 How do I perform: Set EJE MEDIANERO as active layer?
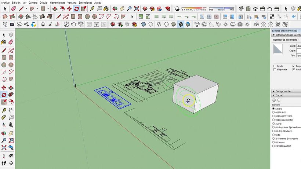pyautogui.click(x=273, y=146)
